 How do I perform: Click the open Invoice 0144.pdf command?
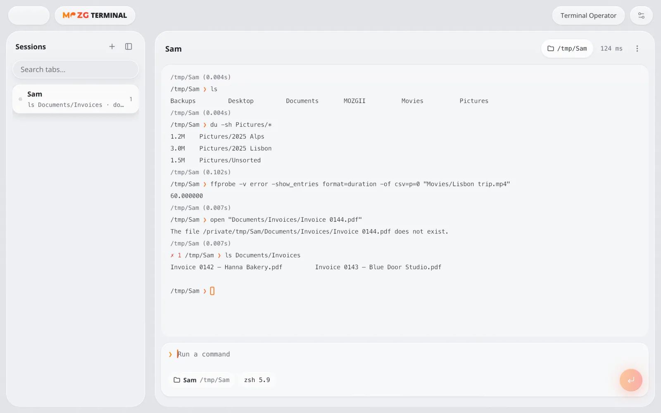[266, 220]
